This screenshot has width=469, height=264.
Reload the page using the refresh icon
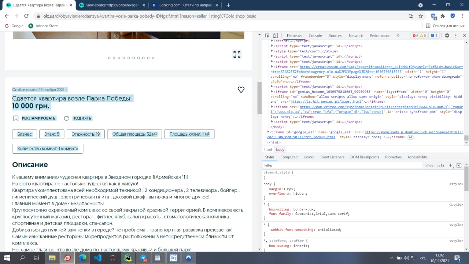[x=26, y=16]
